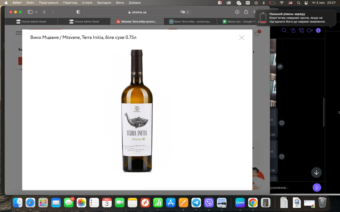The width and height of the screenshot is (340, 212).
Task: Open Google Chrome from the Dock
Action: click(253, 203)
